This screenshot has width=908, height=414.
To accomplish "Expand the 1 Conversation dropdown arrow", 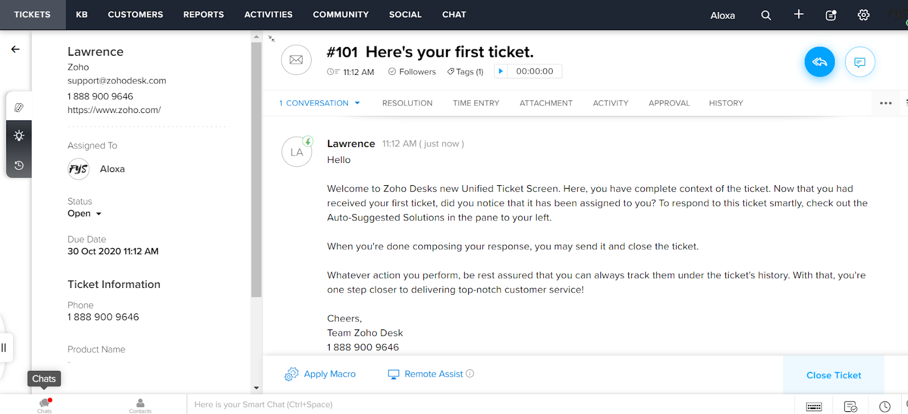I will tap(358, 103).
